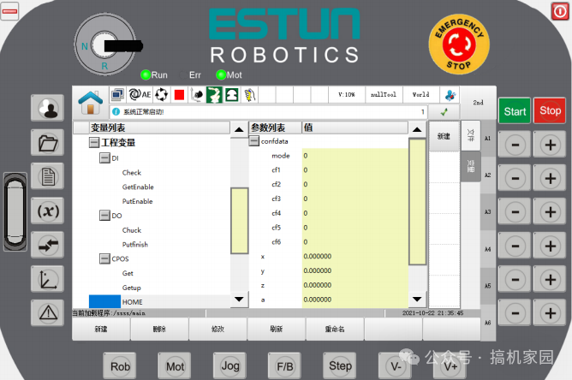Image resolution: width=572 pixels, height=380 pixels.
Task: Click the 修改 softkey
Action: pyautogui.click(x=217, y=329)
